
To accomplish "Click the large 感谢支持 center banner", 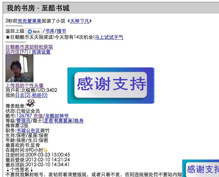I will 111,85.
